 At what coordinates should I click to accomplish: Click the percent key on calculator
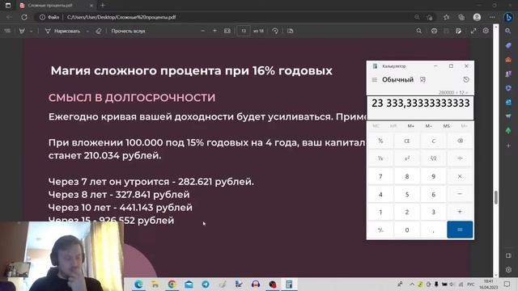click(x=380, y=141)
